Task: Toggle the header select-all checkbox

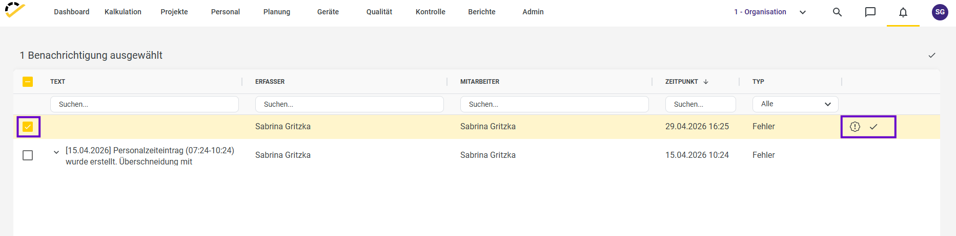Action: click(28, 82)
